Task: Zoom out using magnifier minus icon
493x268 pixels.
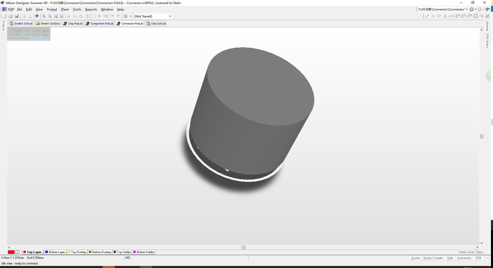Action: point(50,16)
